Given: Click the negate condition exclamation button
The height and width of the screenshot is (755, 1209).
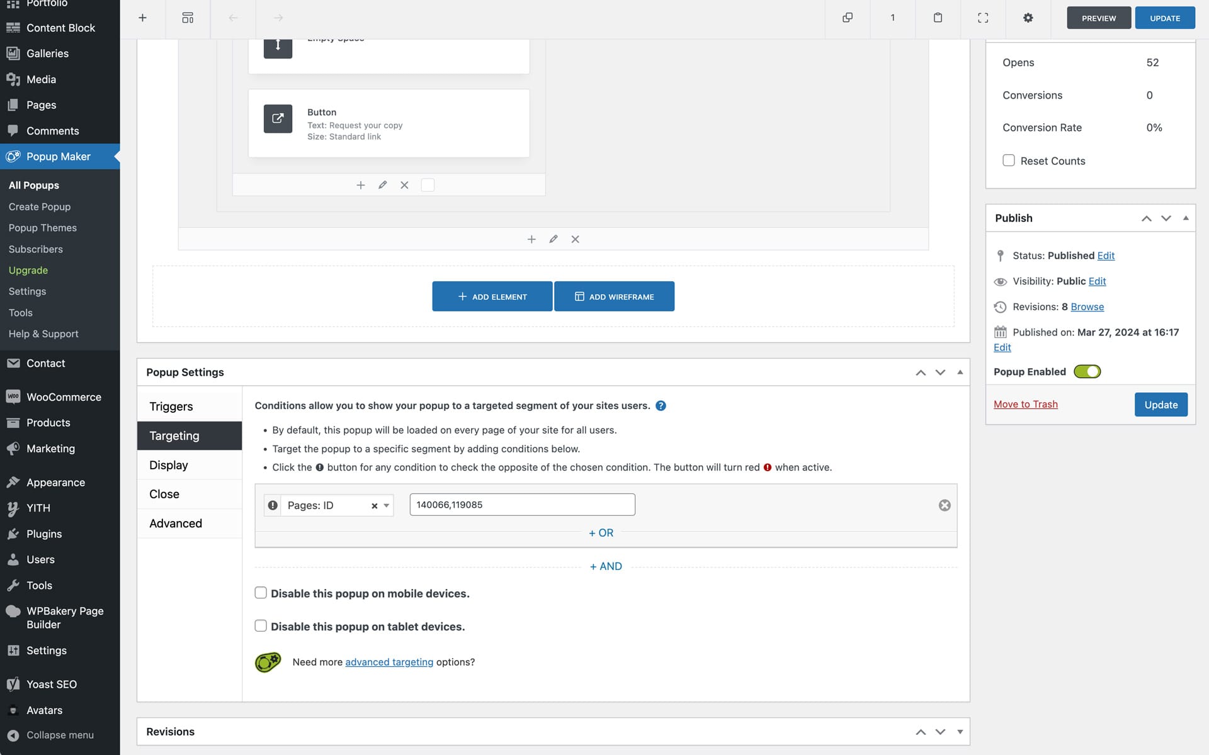Looking at the screenshot, I should tap(273, 505).
